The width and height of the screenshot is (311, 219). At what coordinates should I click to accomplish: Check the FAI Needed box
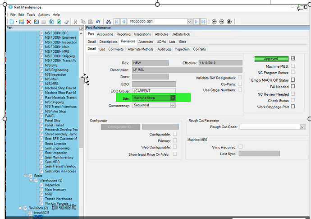(293, 86)
